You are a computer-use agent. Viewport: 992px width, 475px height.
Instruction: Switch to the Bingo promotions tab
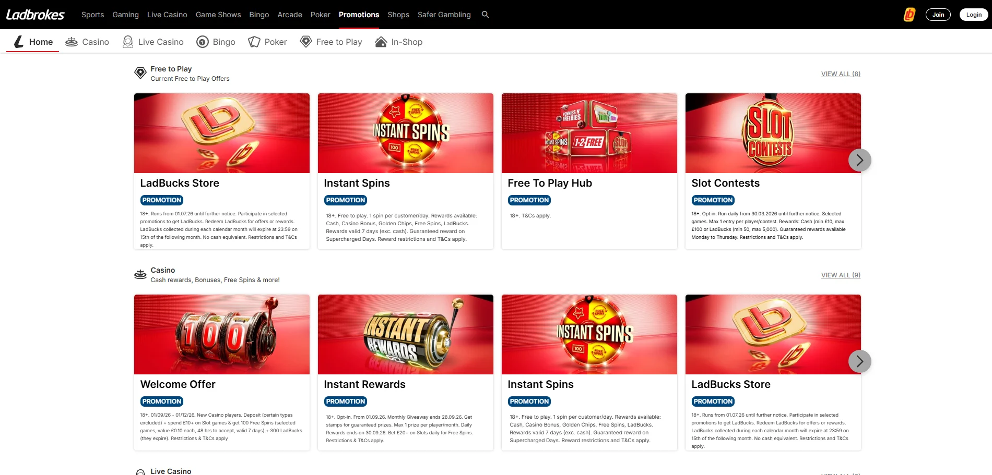216,42
